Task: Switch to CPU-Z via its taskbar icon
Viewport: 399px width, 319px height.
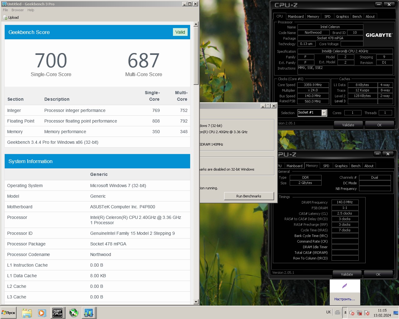Action: (x=57, y=312)
